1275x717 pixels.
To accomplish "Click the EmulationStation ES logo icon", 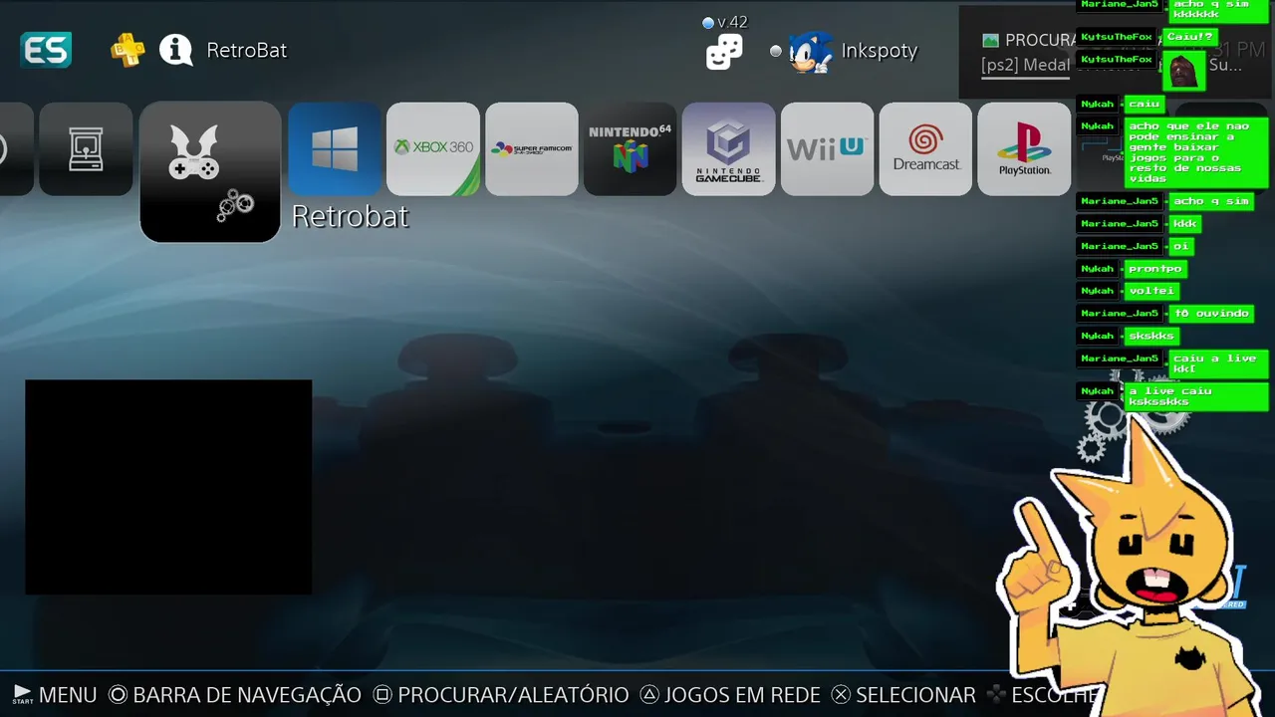I will (x=46, y=50).
